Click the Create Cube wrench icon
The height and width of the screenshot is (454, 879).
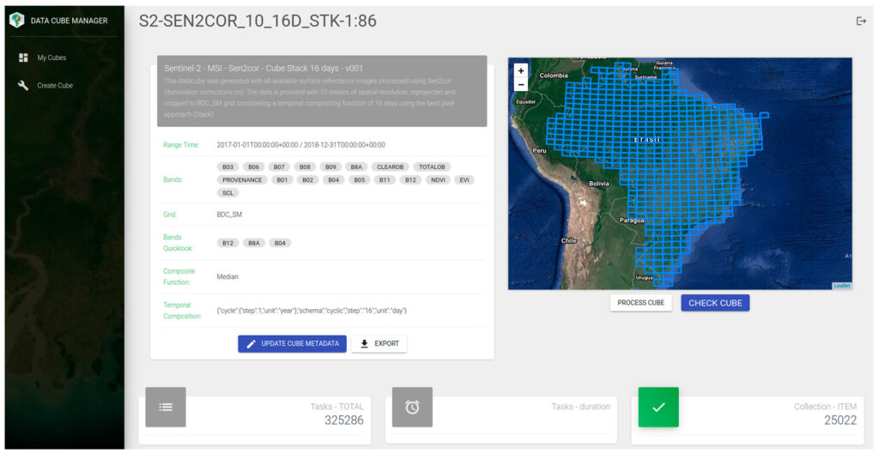(x=23, y=85)
